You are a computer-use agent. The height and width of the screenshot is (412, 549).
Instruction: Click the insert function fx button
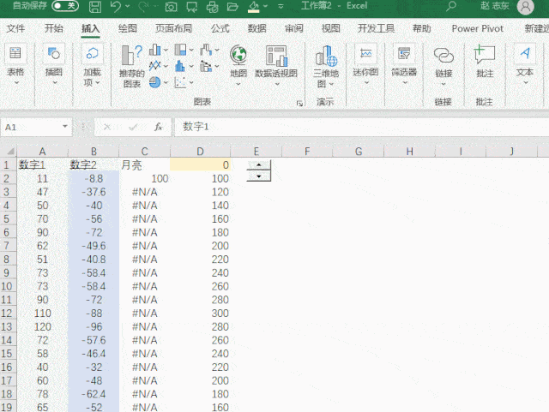[x=158, y=127]
